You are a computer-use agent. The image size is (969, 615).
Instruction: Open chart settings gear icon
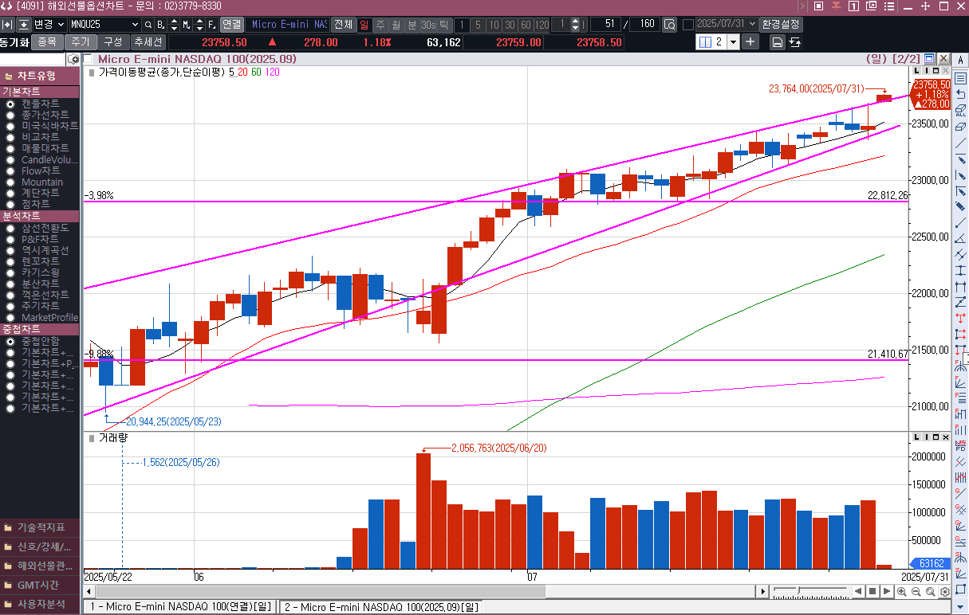944,592
